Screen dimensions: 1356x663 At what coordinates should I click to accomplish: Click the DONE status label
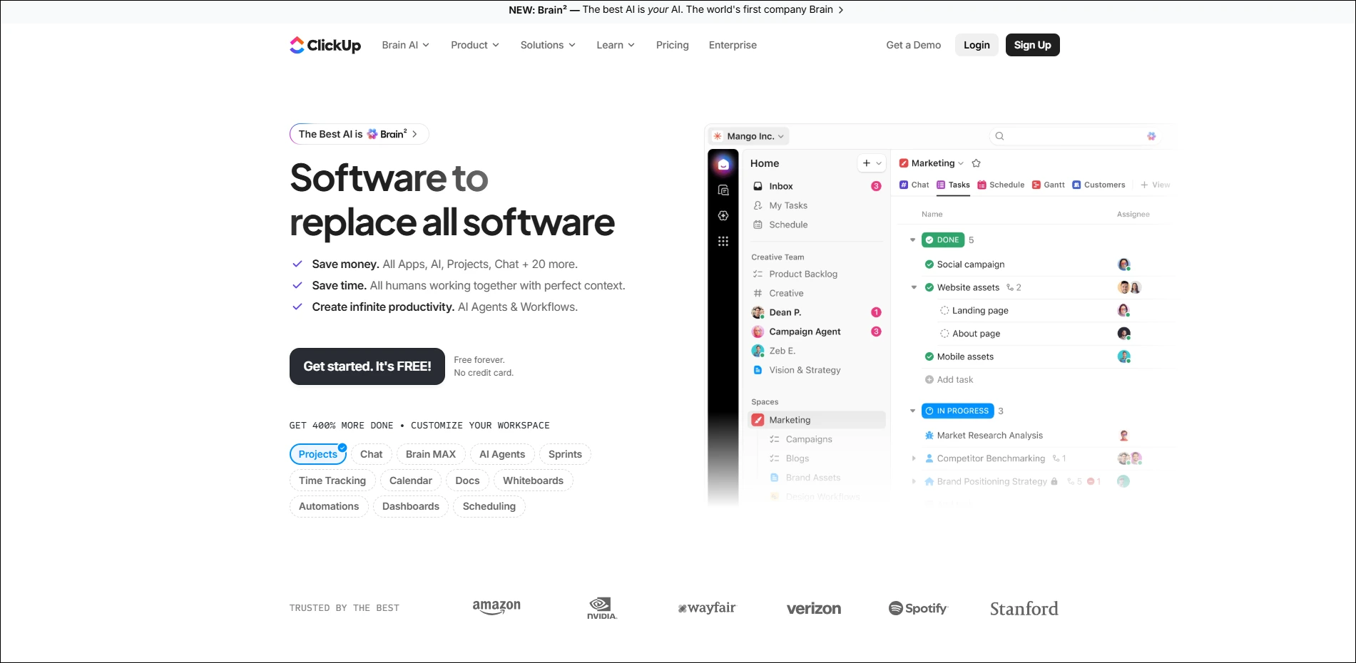coord(943,240)
